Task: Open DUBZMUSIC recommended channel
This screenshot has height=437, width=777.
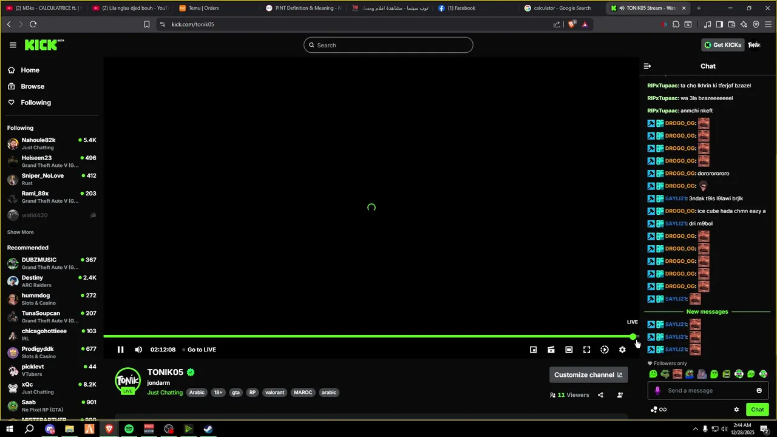Action: click(52, 263)
